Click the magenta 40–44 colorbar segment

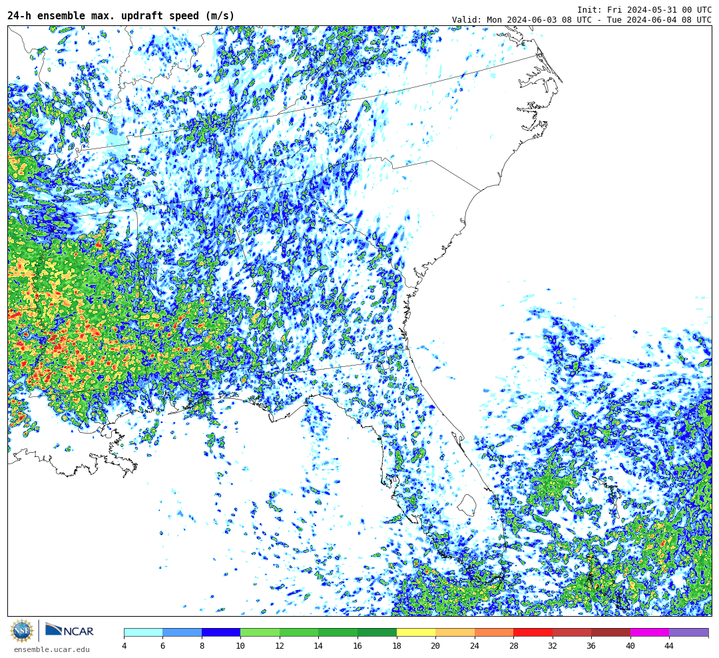[650, 632]
